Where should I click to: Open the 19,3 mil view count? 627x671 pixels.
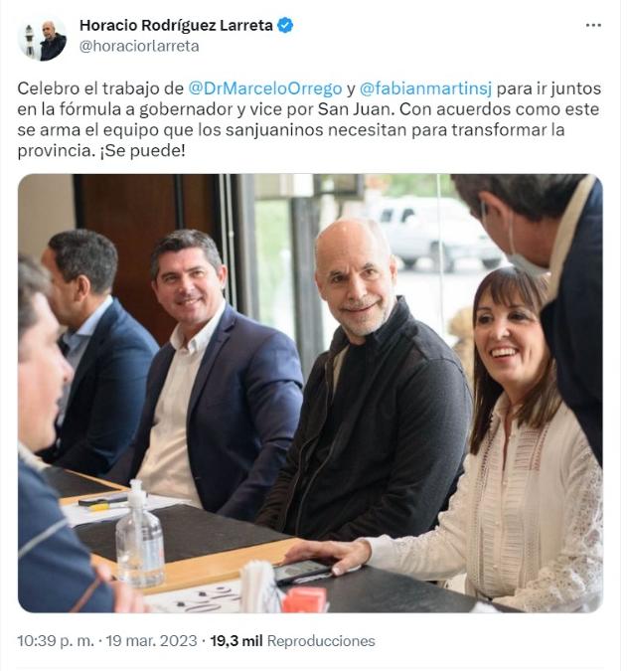236,640
